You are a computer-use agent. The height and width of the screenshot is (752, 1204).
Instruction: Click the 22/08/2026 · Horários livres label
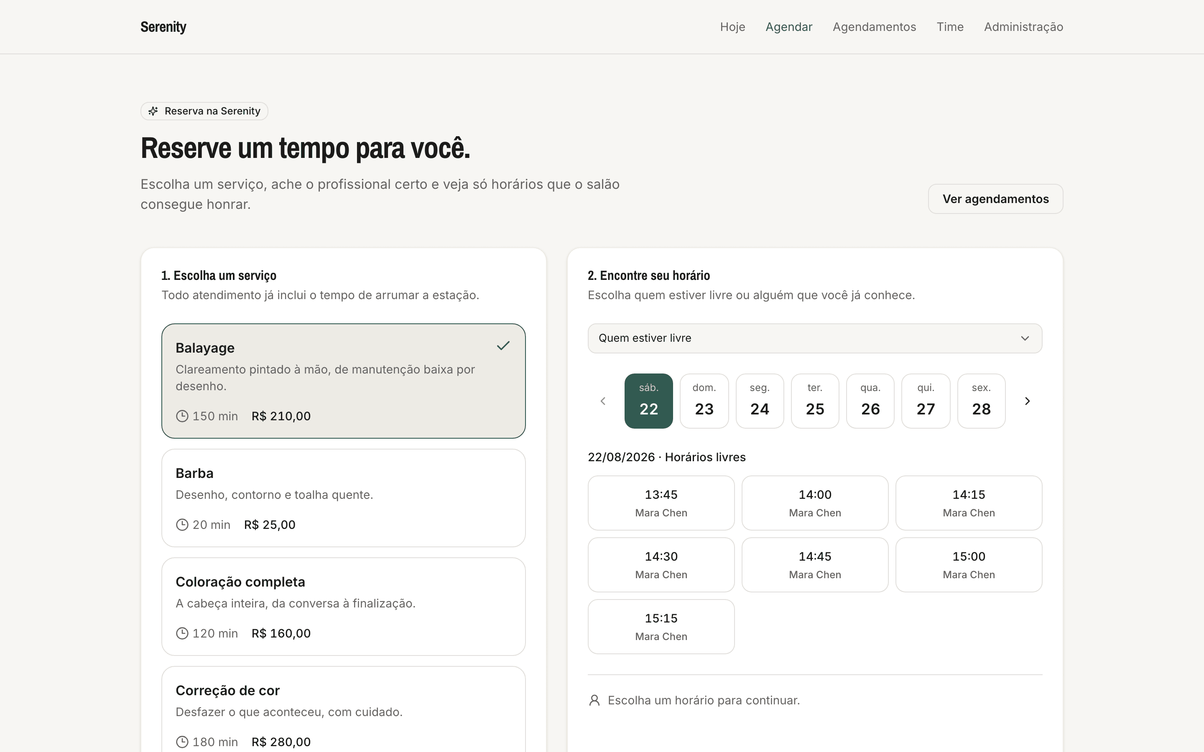coord(667,457)
